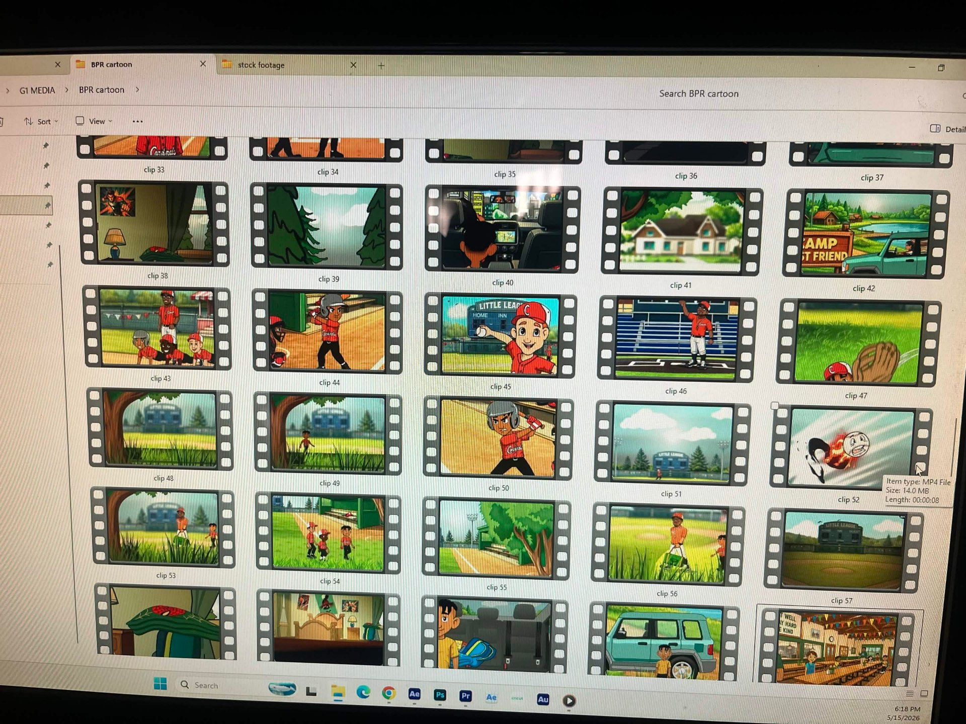Open Adobe Audition from taskbar
966x724 pixels.
pos(543,699)
